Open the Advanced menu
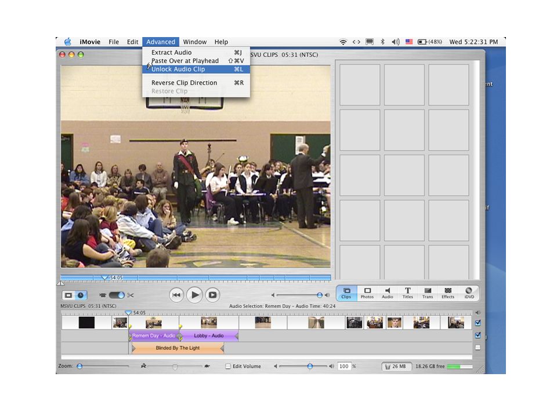The width and height of the screenshot is (557, 417). [x=161, y=42]
